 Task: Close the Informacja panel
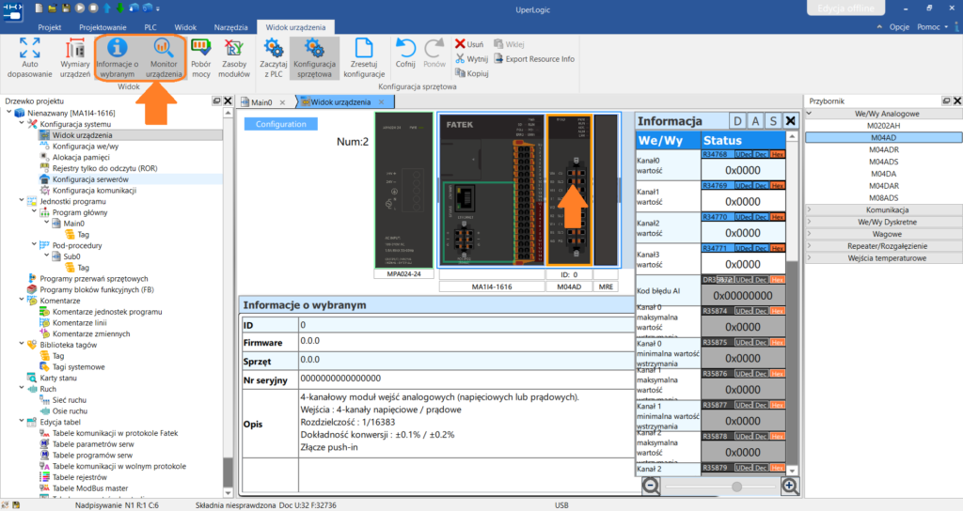[x=790, y=121]
